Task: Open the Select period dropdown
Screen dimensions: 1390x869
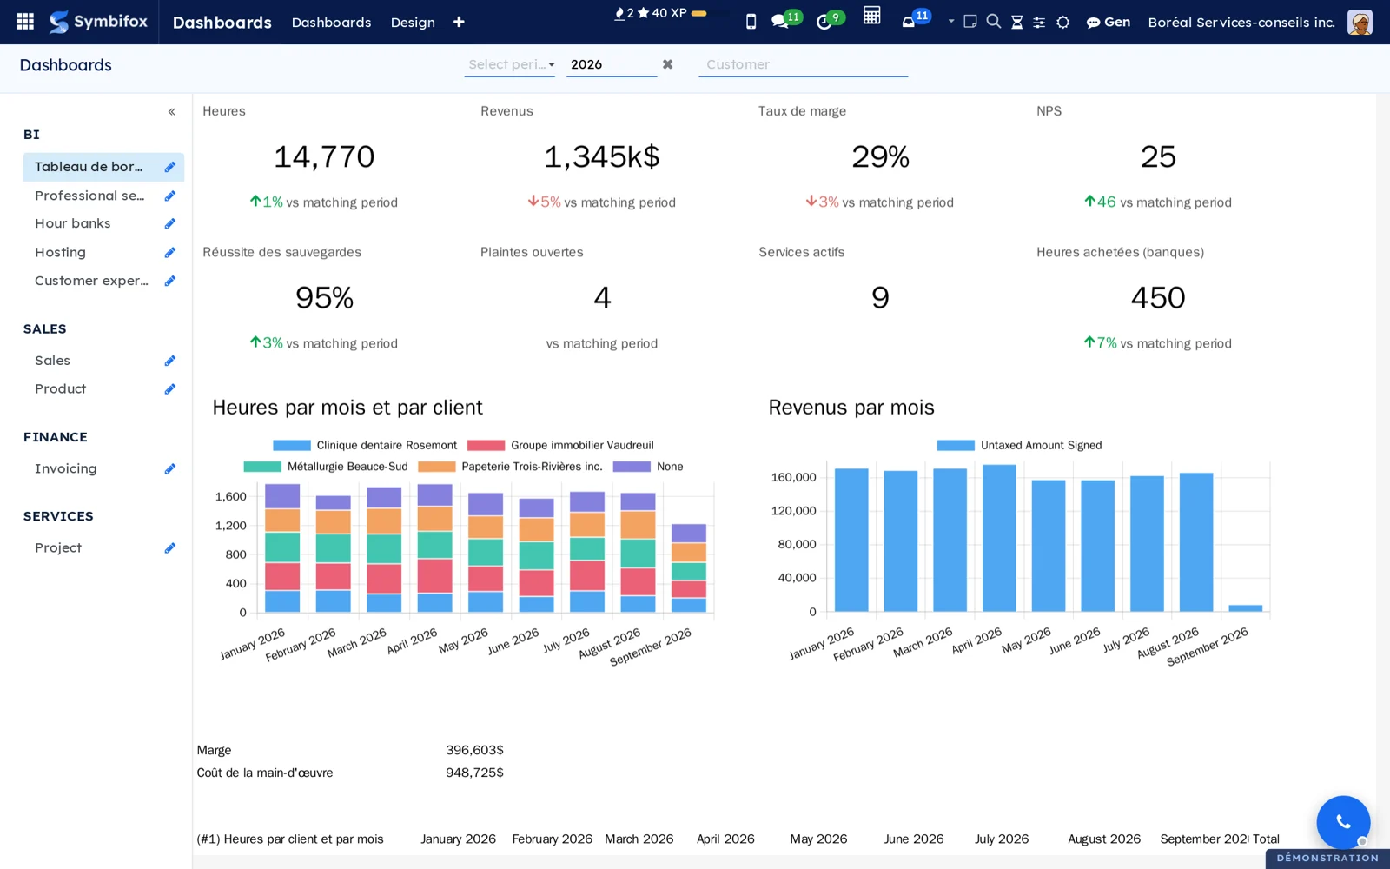Action: click(510, 64)
